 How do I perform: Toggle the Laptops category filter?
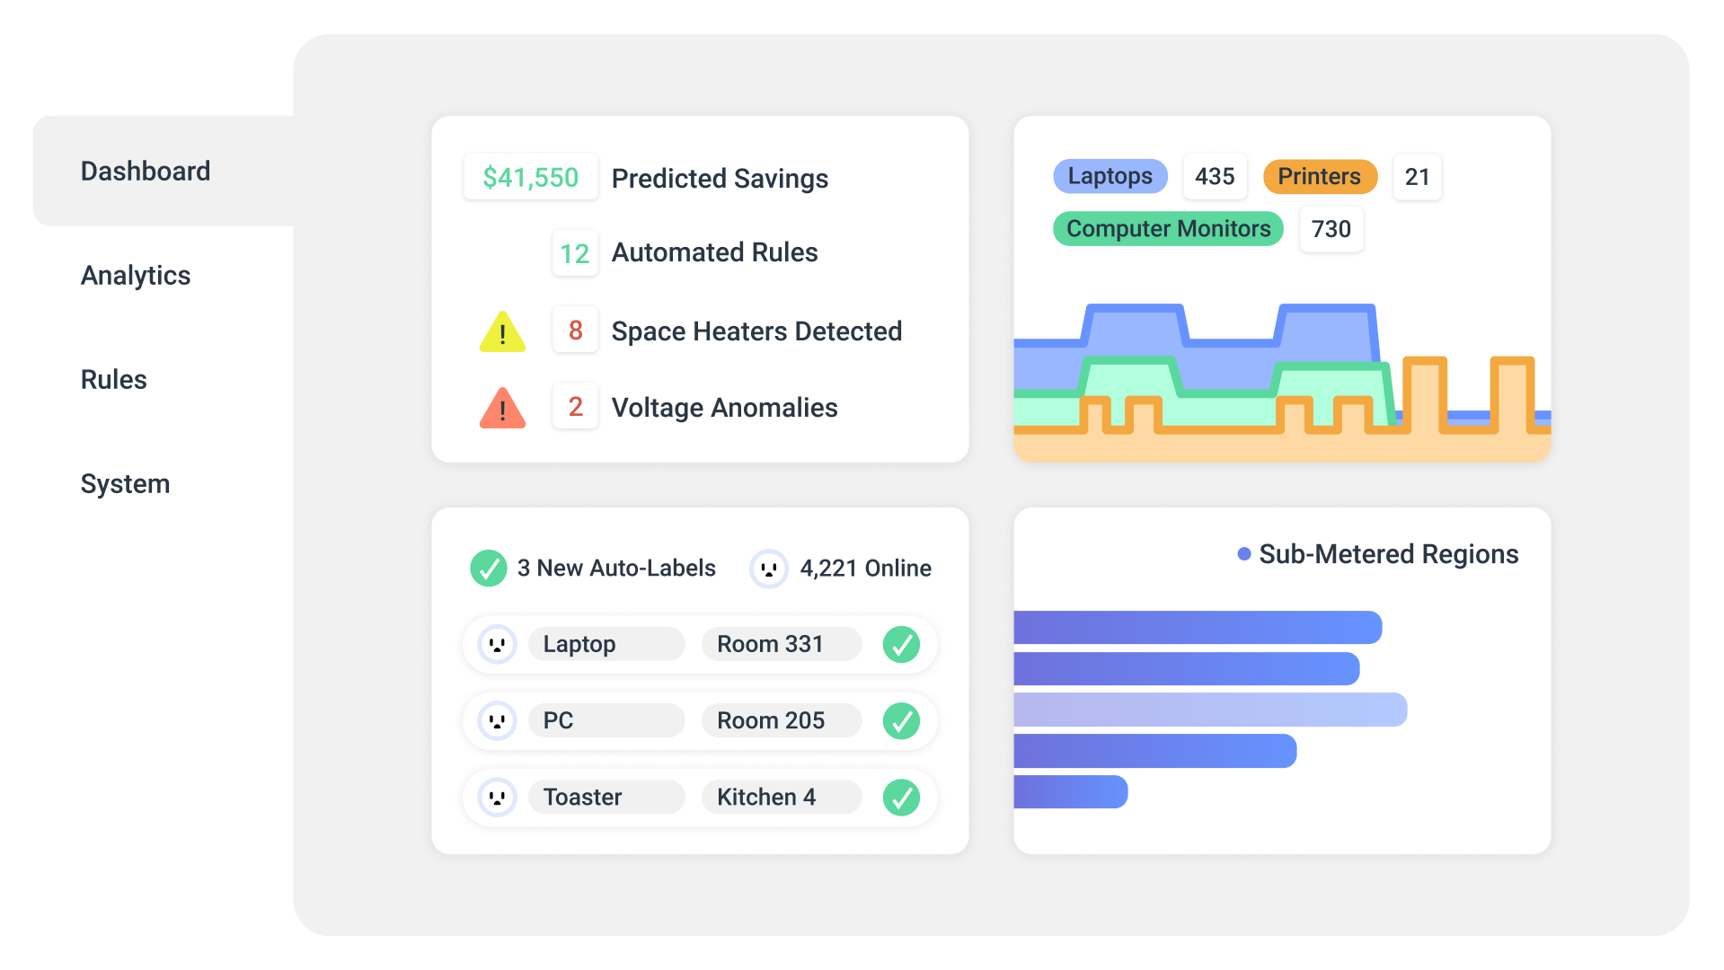point(1110,176)
